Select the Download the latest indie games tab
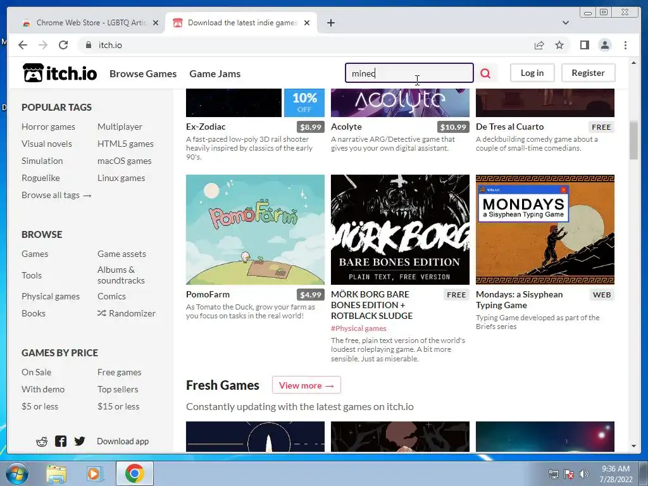Screen dimensions: 648x486 tap(241, 23)
